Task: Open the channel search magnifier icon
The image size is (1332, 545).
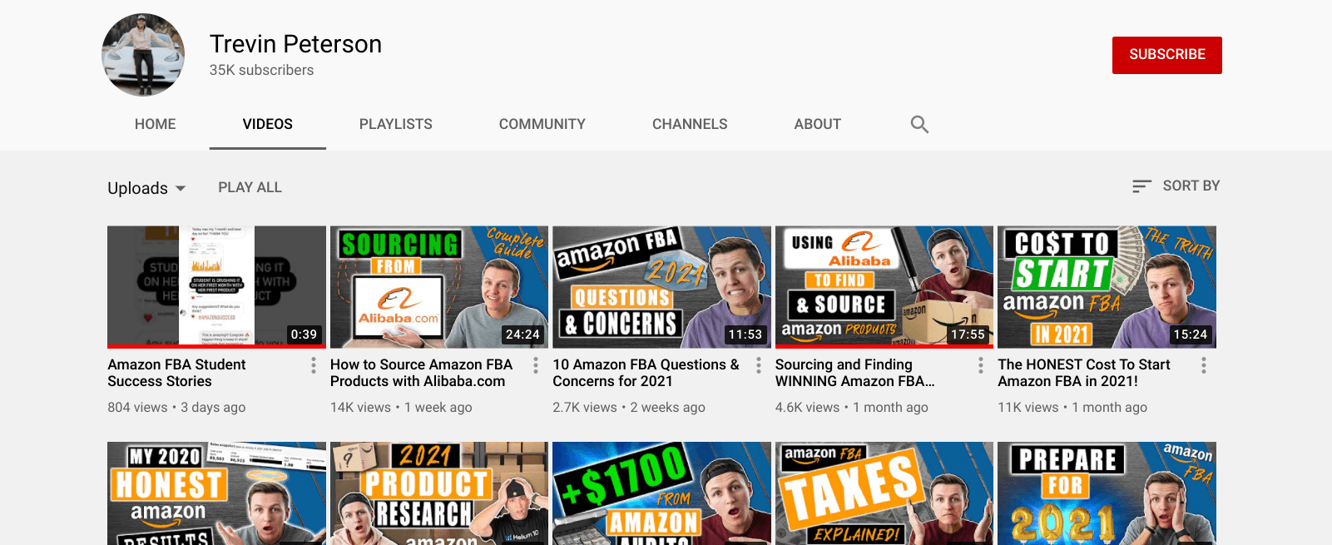Action: pos(919,124)
